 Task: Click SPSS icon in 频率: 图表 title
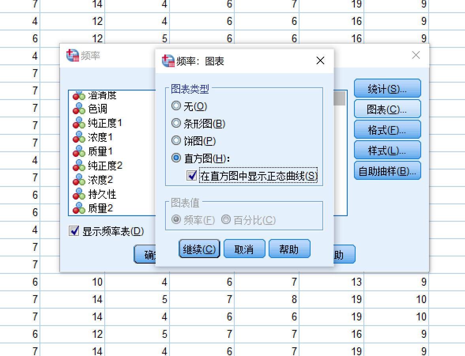(168, 61)
